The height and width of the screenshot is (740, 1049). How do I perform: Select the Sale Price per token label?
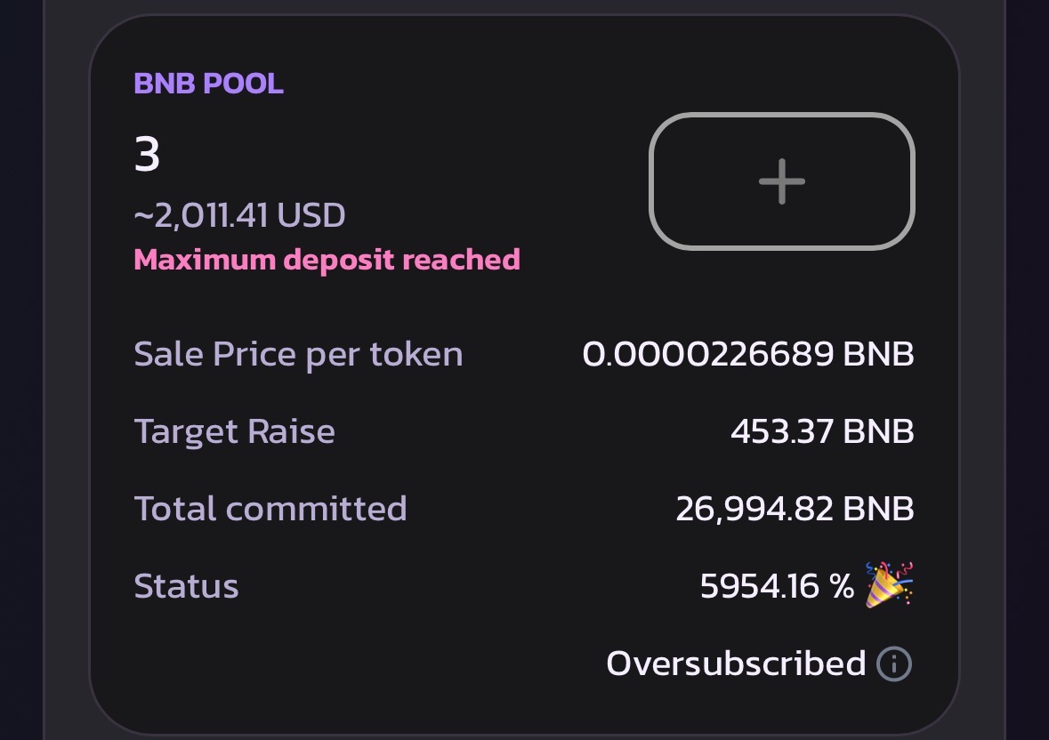[x=298, y=354]
